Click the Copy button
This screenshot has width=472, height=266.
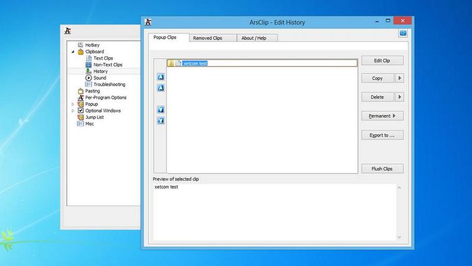coord(378,78)
